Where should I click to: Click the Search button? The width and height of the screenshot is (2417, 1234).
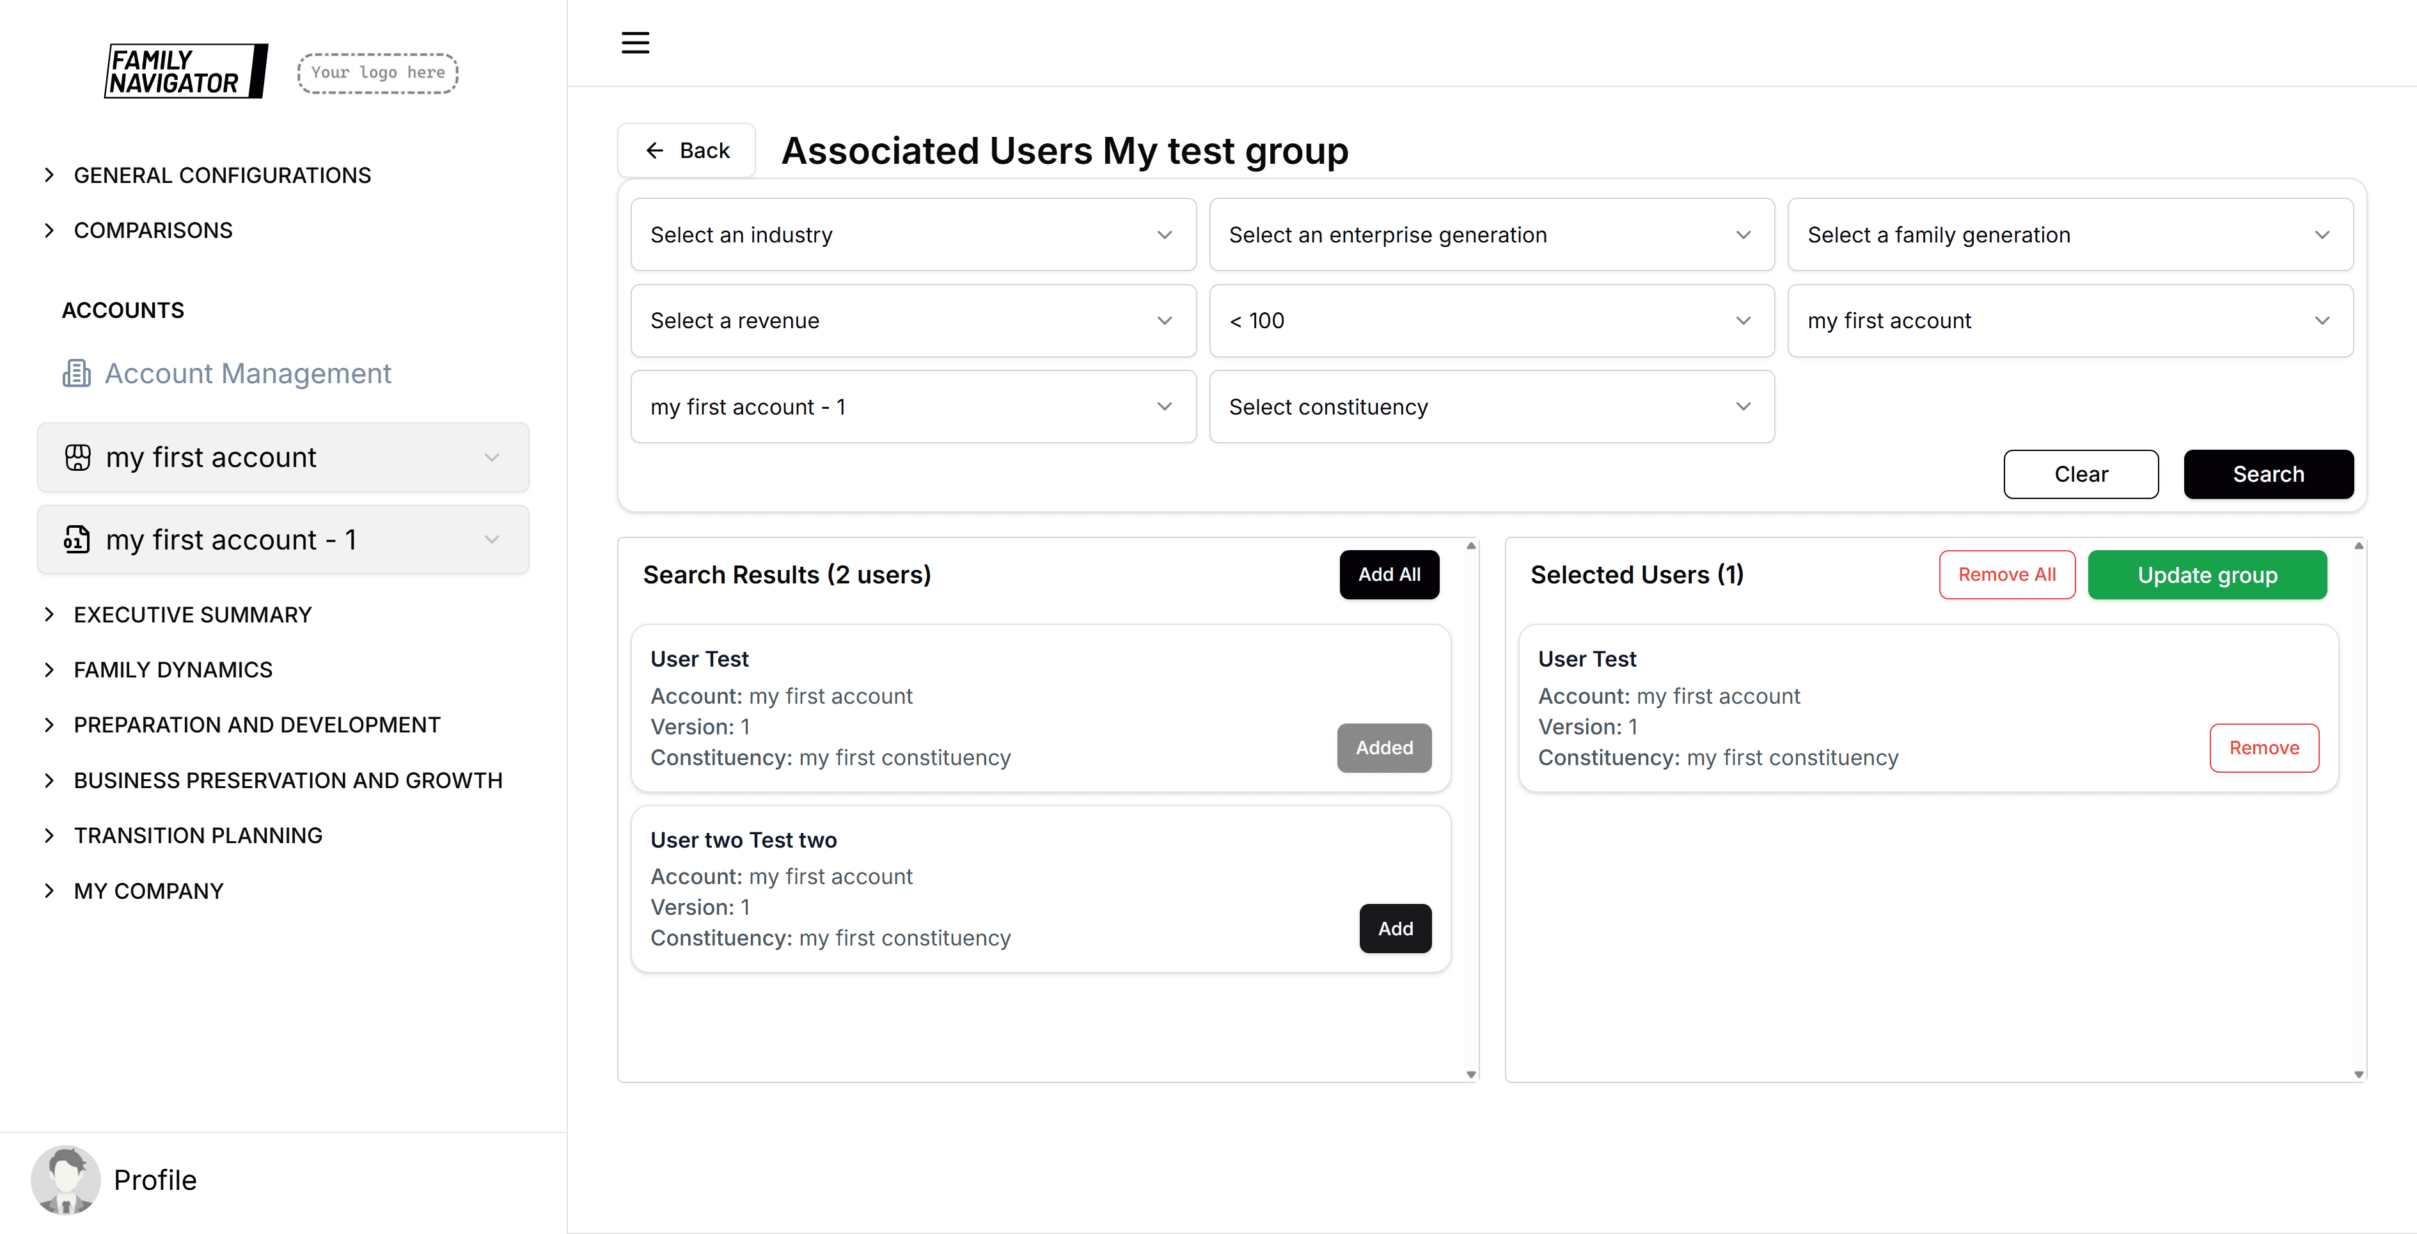click(2268, 474)
